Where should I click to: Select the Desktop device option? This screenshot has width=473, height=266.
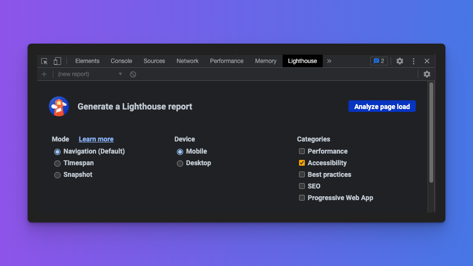point(180,163)
